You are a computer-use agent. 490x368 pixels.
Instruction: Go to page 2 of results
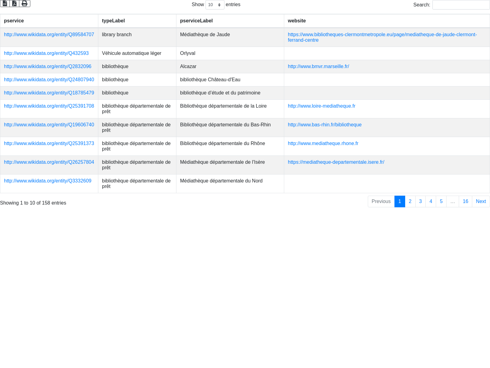tap(410, 201)
